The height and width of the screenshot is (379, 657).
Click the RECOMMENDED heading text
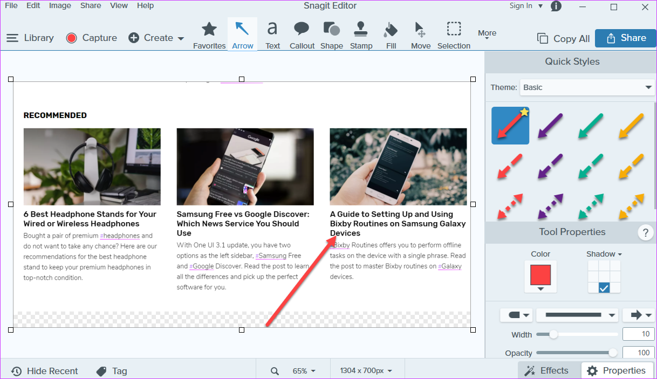click(x=55, y=115)
